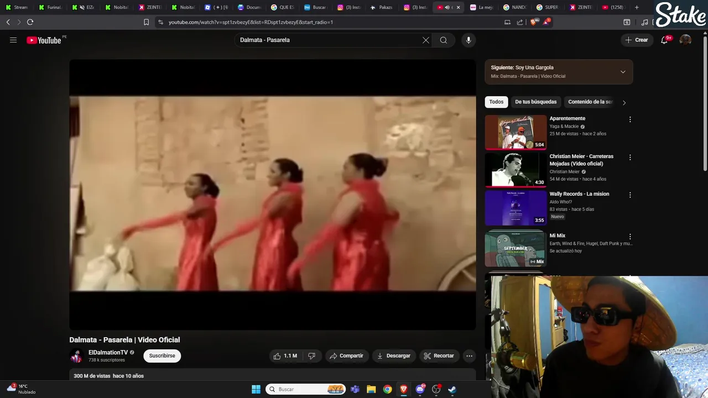
Task: Expand the Mix playlist panel chevron
Action: coord(623,72)
